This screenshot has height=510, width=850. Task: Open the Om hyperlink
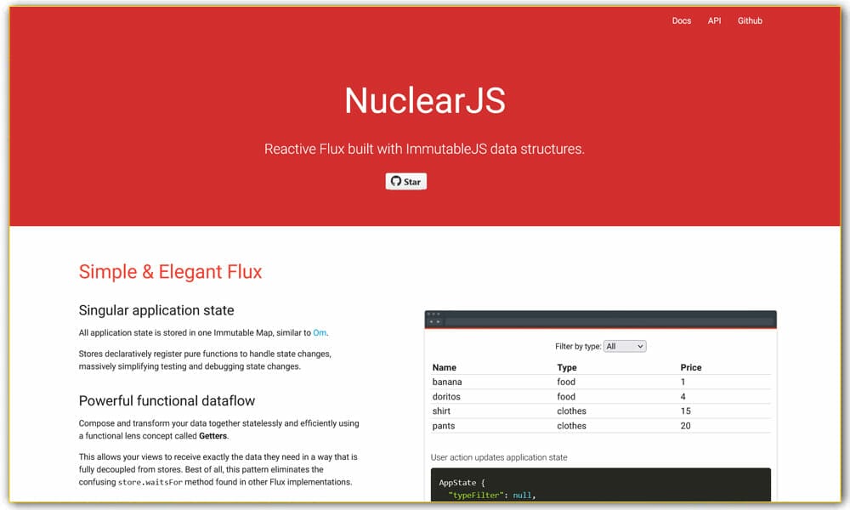(x=320, y=332)
